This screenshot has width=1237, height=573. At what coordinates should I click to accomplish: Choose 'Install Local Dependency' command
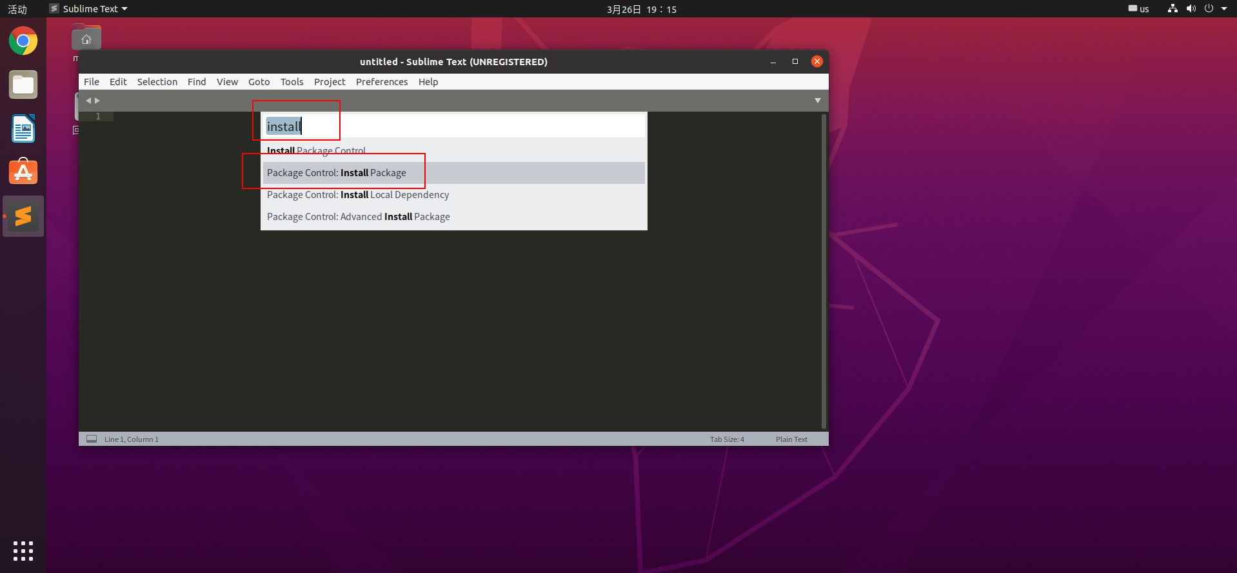tap(454, 195)
